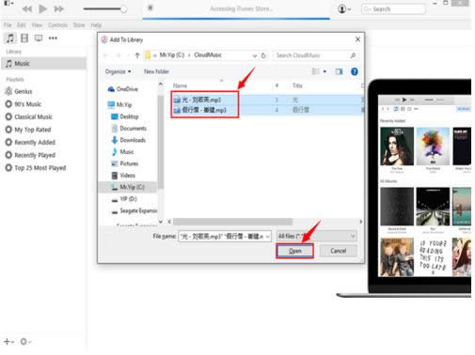Screen dimensions: 475x355
Task: Sort files by the # column header
Action: point(277,85)
